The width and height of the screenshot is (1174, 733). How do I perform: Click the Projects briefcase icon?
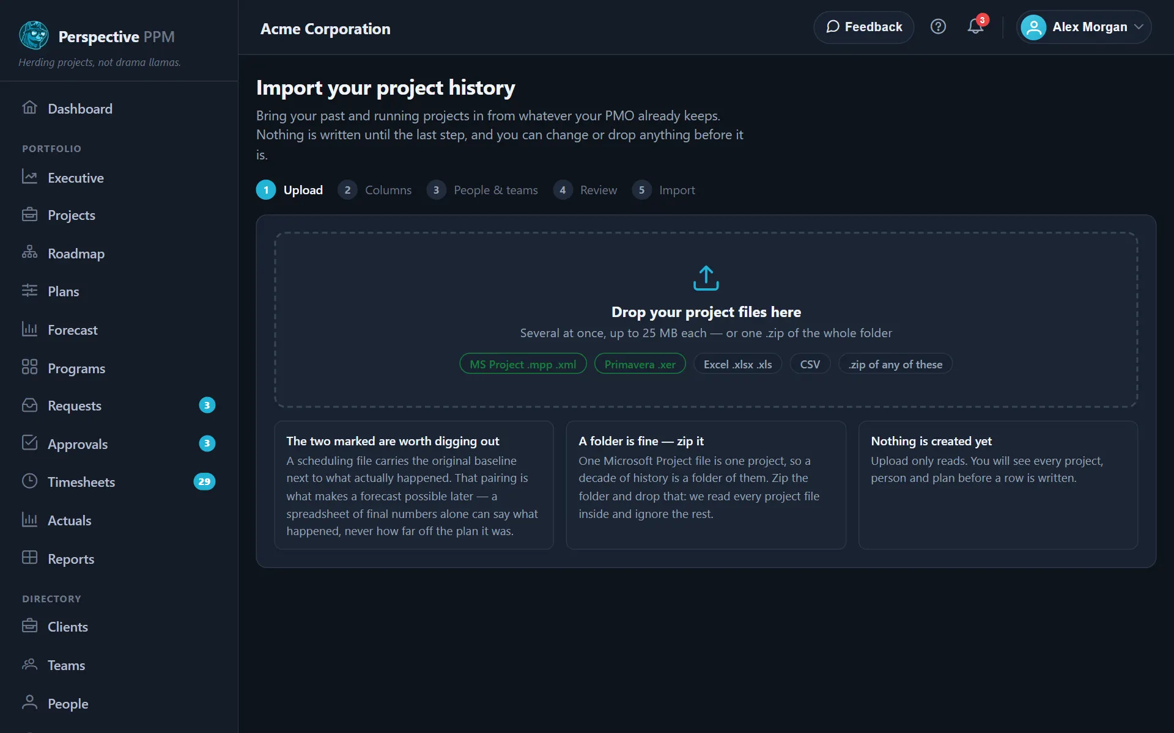(x=29, y=214)
